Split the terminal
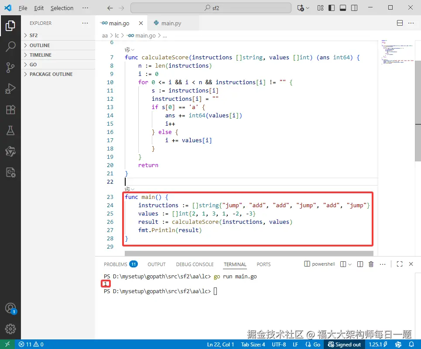 click(x=360, y=264)
